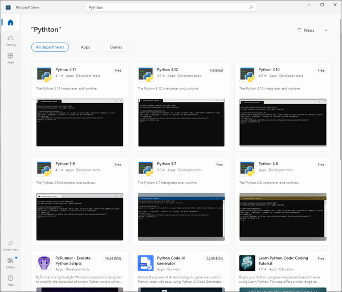This screenshot has width=342, height=292.
Task: Click PyRunner - Execute Python Scripts title
Action: (x=73, y=261)
